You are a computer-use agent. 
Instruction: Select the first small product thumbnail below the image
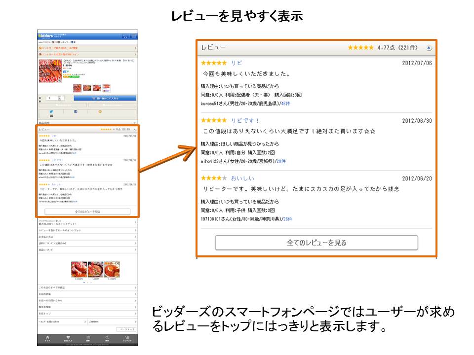(78, 88)
